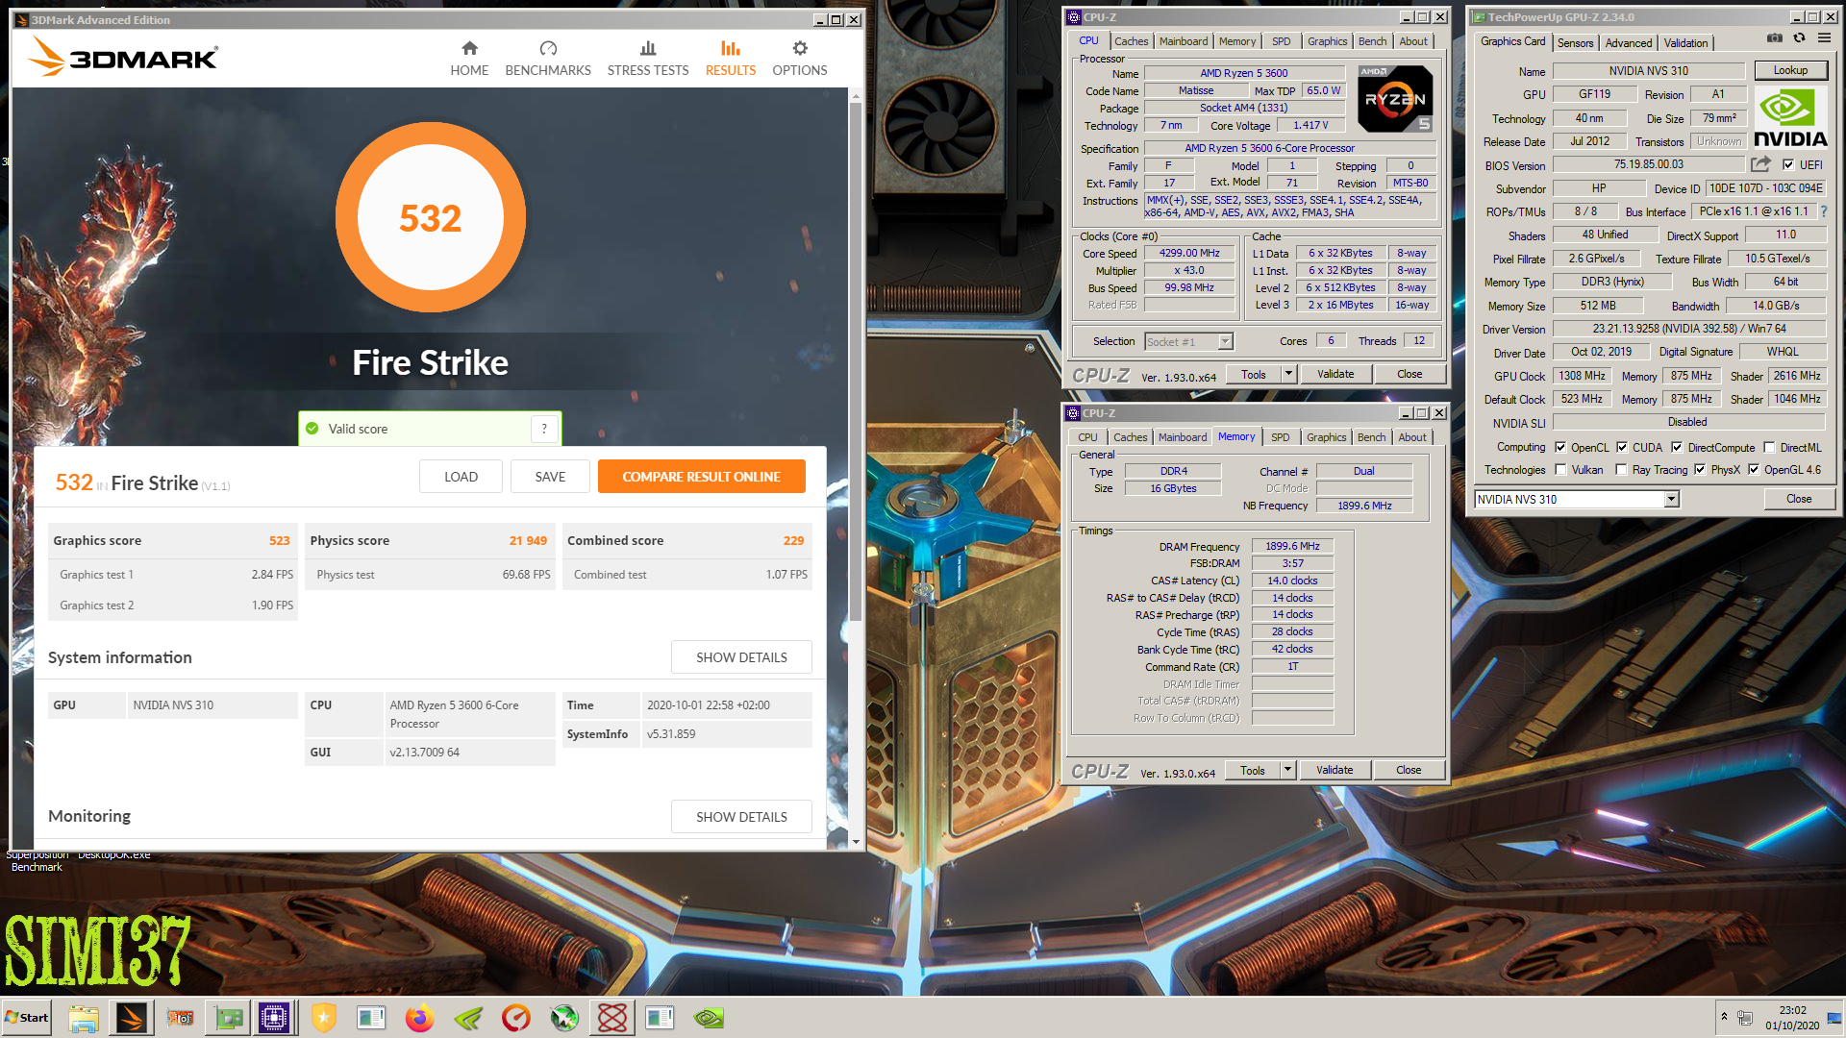This screenshot has width=1846, height=1038.
Task: Open yellow shield star taskbar icon
Action: click(324, 1018)
